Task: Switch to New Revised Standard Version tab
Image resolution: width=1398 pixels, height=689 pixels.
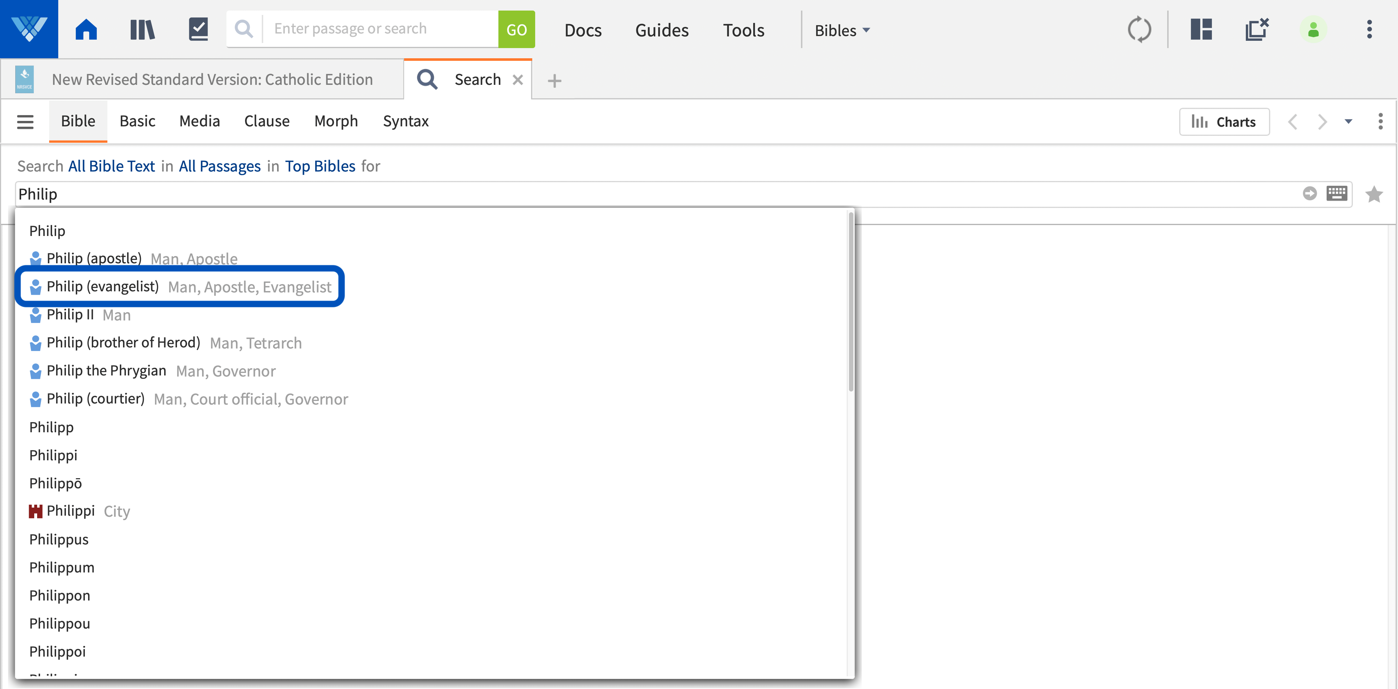Action: [202, 80]
